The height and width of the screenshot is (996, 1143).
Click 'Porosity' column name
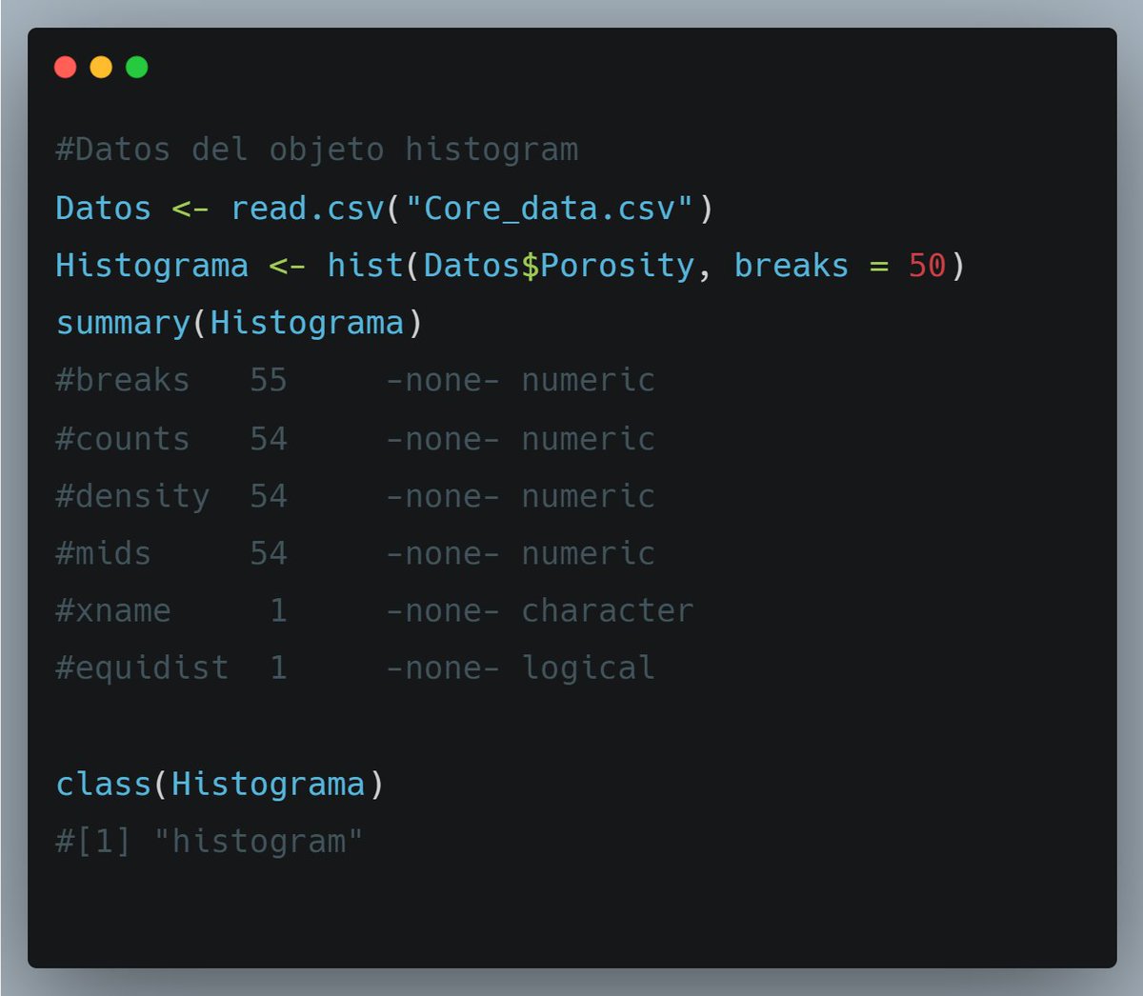tap(617, 266)
